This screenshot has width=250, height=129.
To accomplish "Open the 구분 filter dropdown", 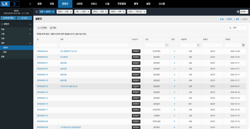I will (x=167, y=45).
